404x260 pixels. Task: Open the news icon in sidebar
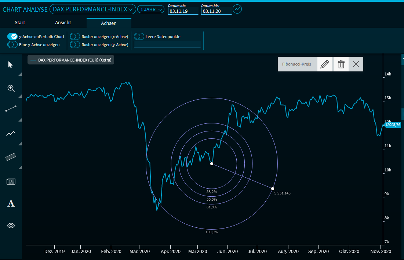pyautogui.click(x=11, y=181)
